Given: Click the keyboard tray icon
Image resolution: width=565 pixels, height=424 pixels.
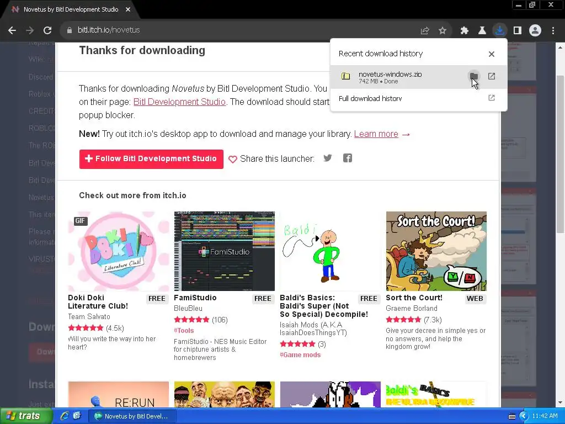Looking at the screenshot, I should coord(511,416).
